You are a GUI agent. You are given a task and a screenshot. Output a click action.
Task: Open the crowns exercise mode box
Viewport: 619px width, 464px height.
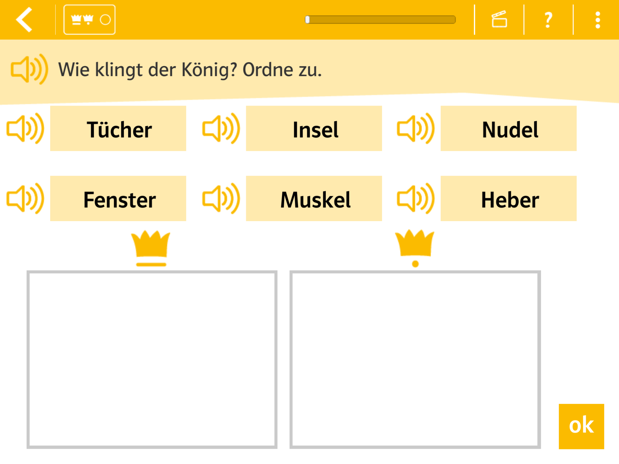coord(89,20)
